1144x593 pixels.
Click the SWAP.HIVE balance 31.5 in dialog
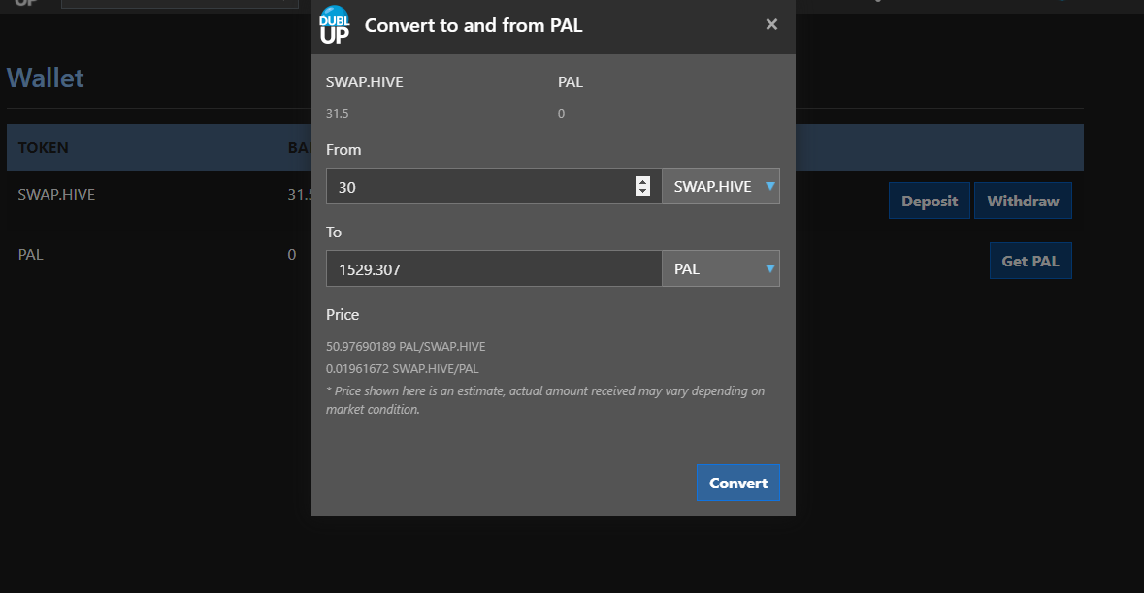tap(337, 113)
